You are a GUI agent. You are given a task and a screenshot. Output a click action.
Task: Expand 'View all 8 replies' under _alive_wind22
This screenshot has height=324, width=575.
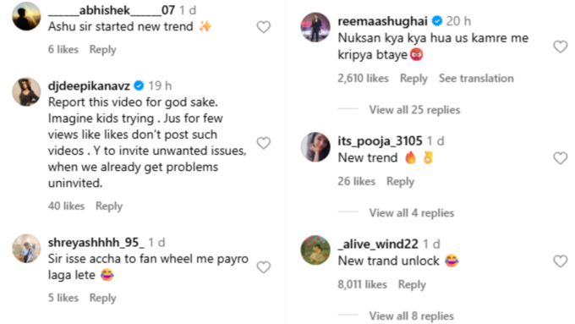[x=412, y=316]
